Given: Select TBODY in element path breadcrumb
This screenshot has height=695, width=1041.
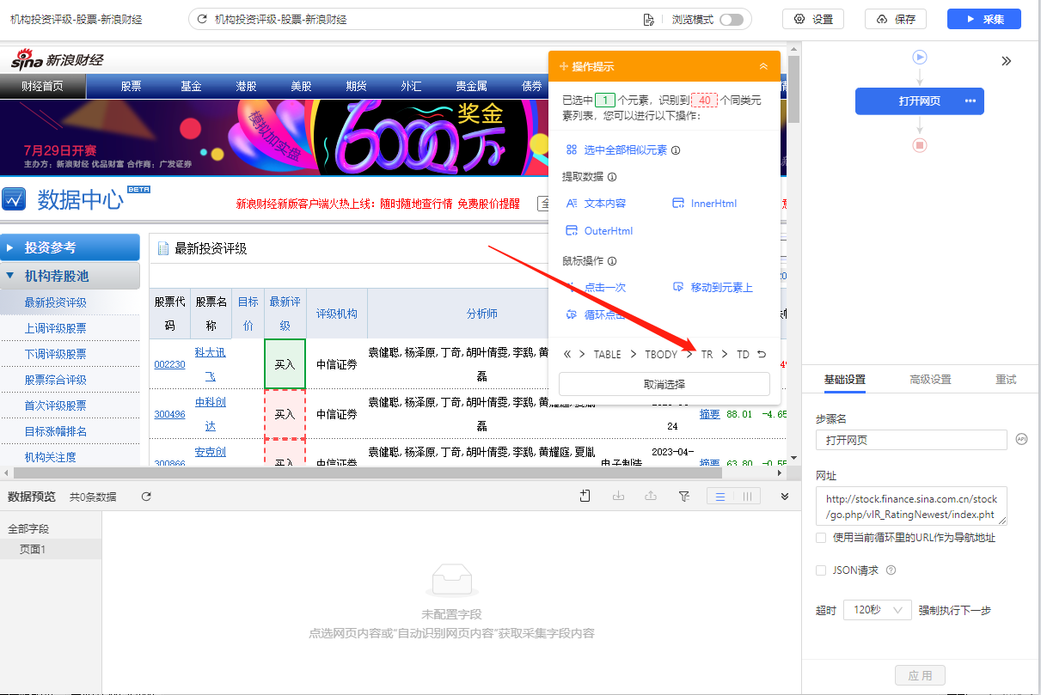Looking at the screenshot, I should click(x=661, y=354).
